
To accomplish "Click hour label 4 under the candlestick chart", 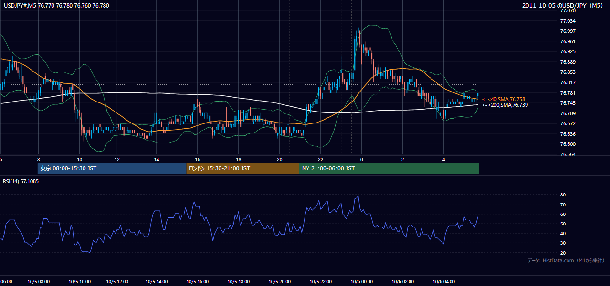I will [443, 159].
